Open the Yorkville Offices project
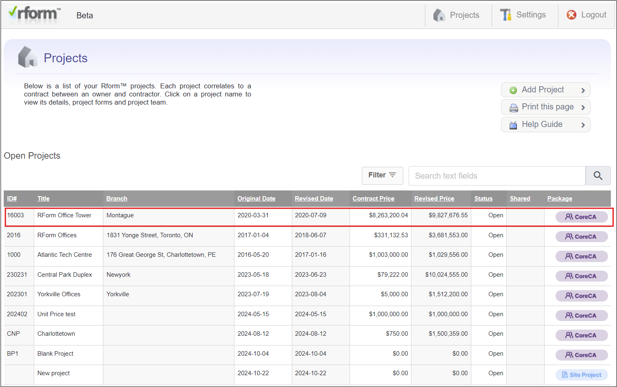617x387 pixels. (x=59, y=294)
